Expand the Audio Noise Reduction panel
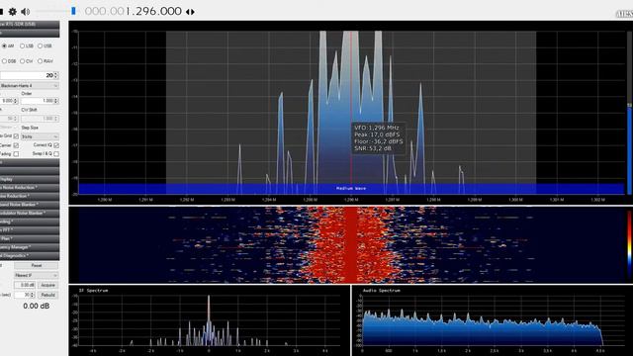The width and height of the screenshot is (633, 356). [x=30, y=187]
